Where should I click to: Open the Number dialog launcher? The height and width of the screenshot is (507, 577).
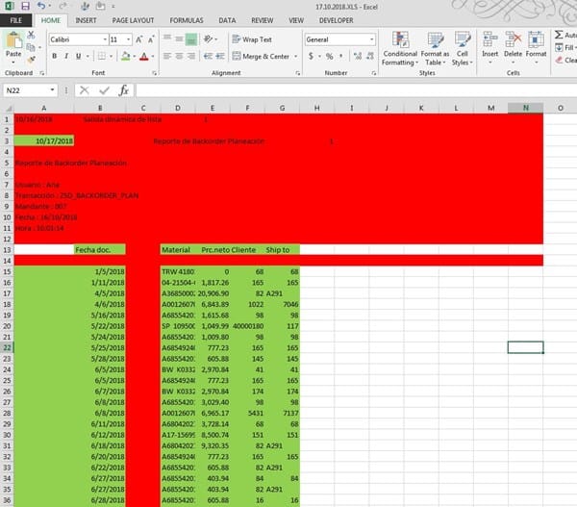pos(374,73)
